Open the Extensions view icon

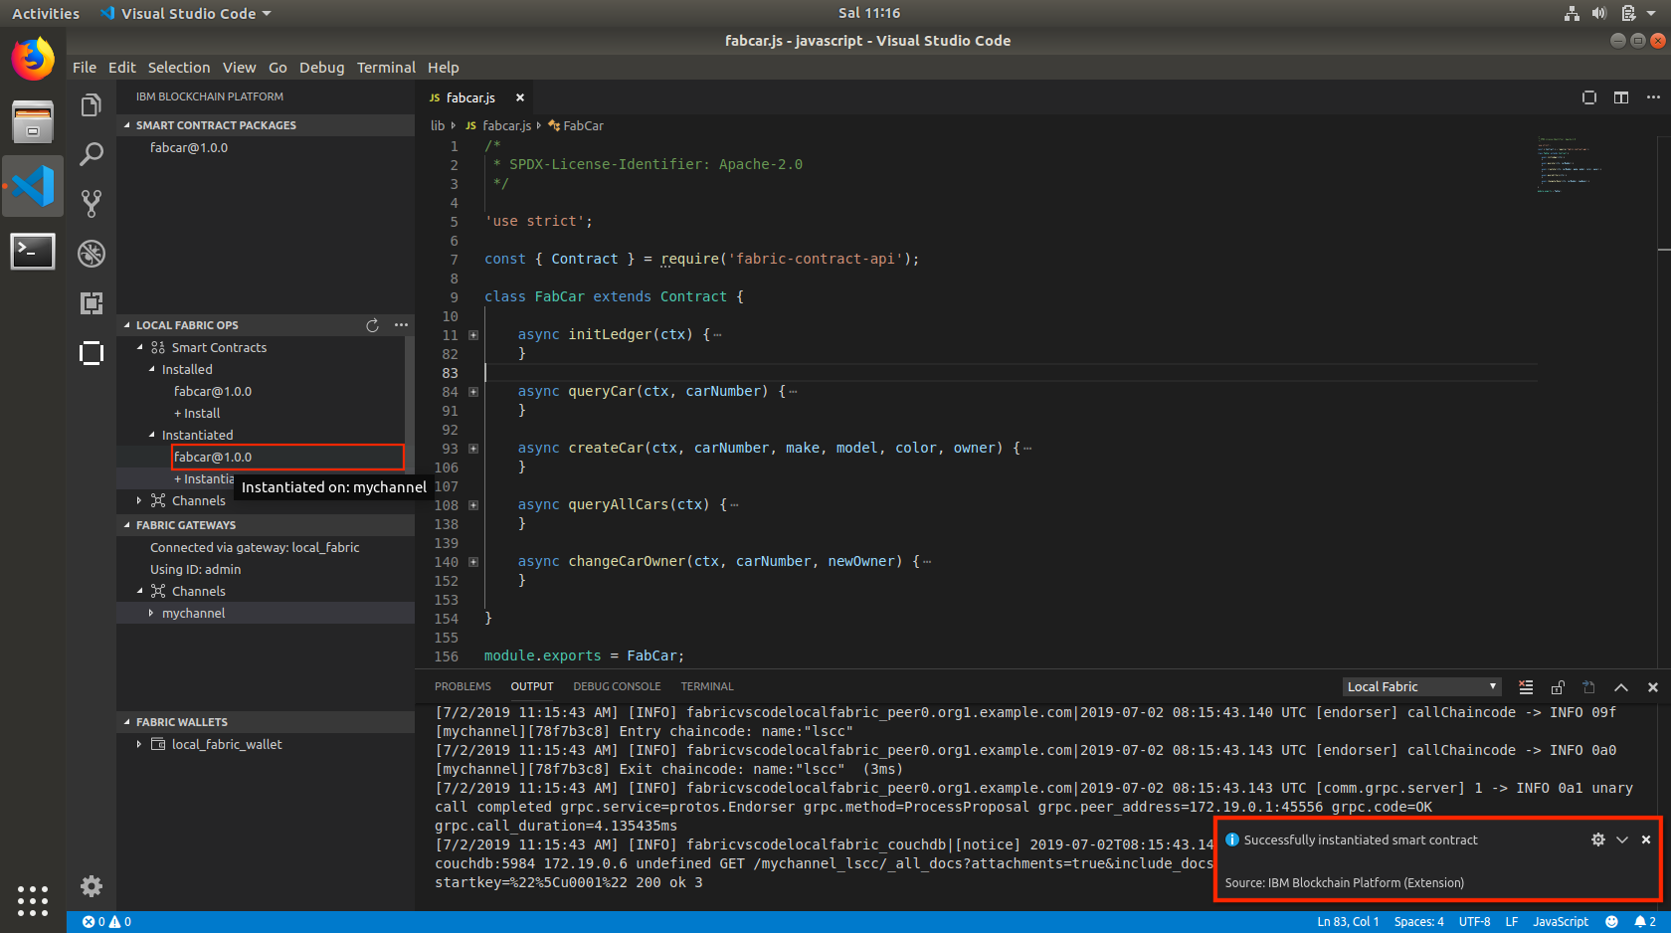click(92, 303)
